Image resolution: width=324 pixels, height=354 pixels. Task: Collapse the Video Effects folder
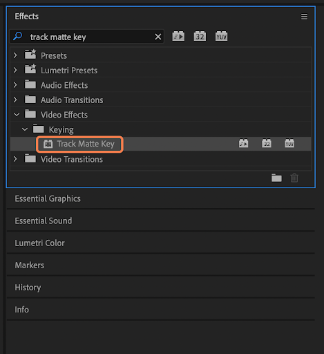click(17, 115)
